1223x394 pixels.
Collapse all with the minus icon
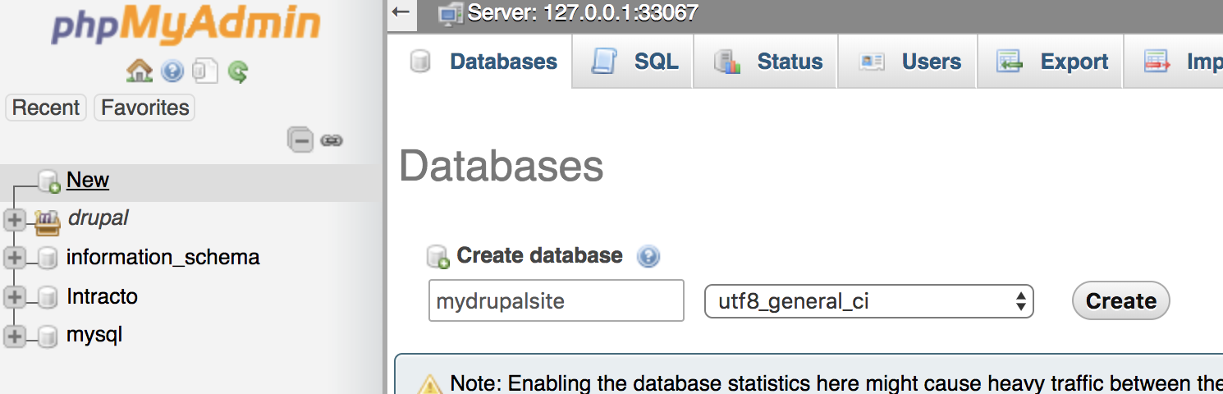pyautogui.click(x=300, y=140)
